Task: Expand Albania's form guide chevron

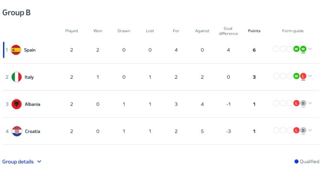Action: click(x=310, y=103)
